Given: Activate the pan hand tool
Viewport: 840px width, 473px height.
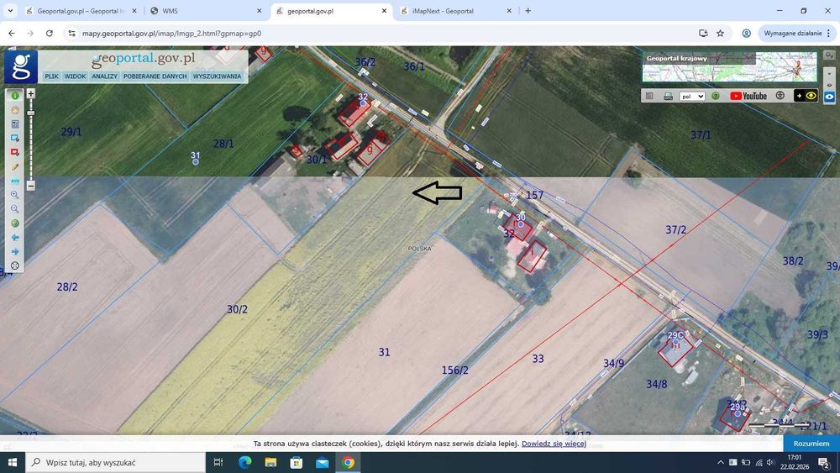Looking at the screenshot, I should pos(15,110).
